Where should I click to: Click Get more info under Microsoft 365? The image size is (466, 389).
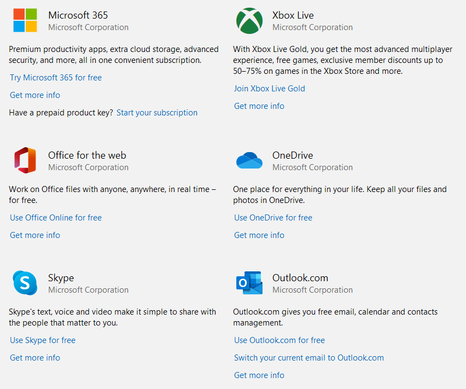coord(34,95)
